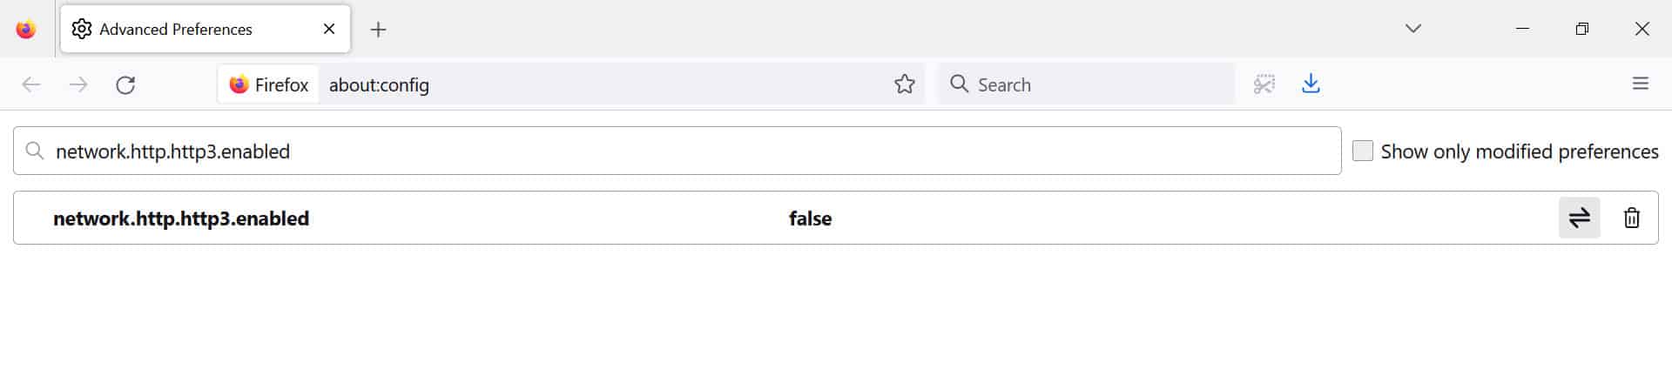Viewport: 1672px width, 390px height.
Task: Bookmark this page with the star icon
Action: pyautogui.click(x=905, y=84)
